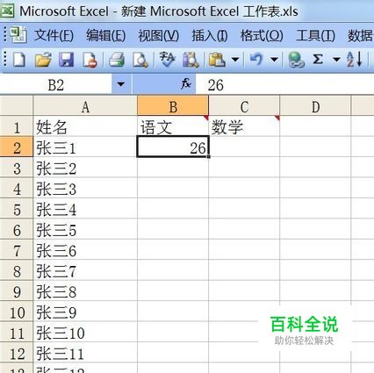Click cell containing 张三9
Image resolution: width=374 pixels, height=373 pixels.
click(85, 312)
